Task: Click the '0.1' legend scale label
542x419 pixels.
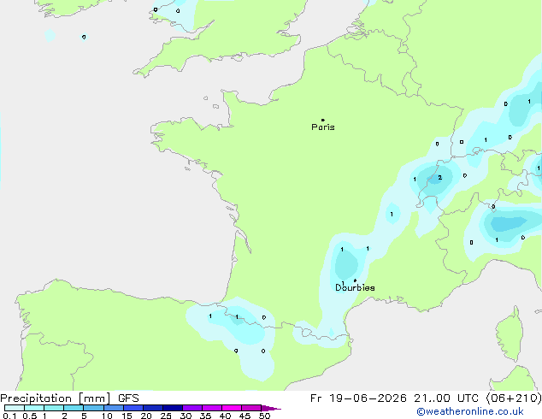Action: [9, 416]
